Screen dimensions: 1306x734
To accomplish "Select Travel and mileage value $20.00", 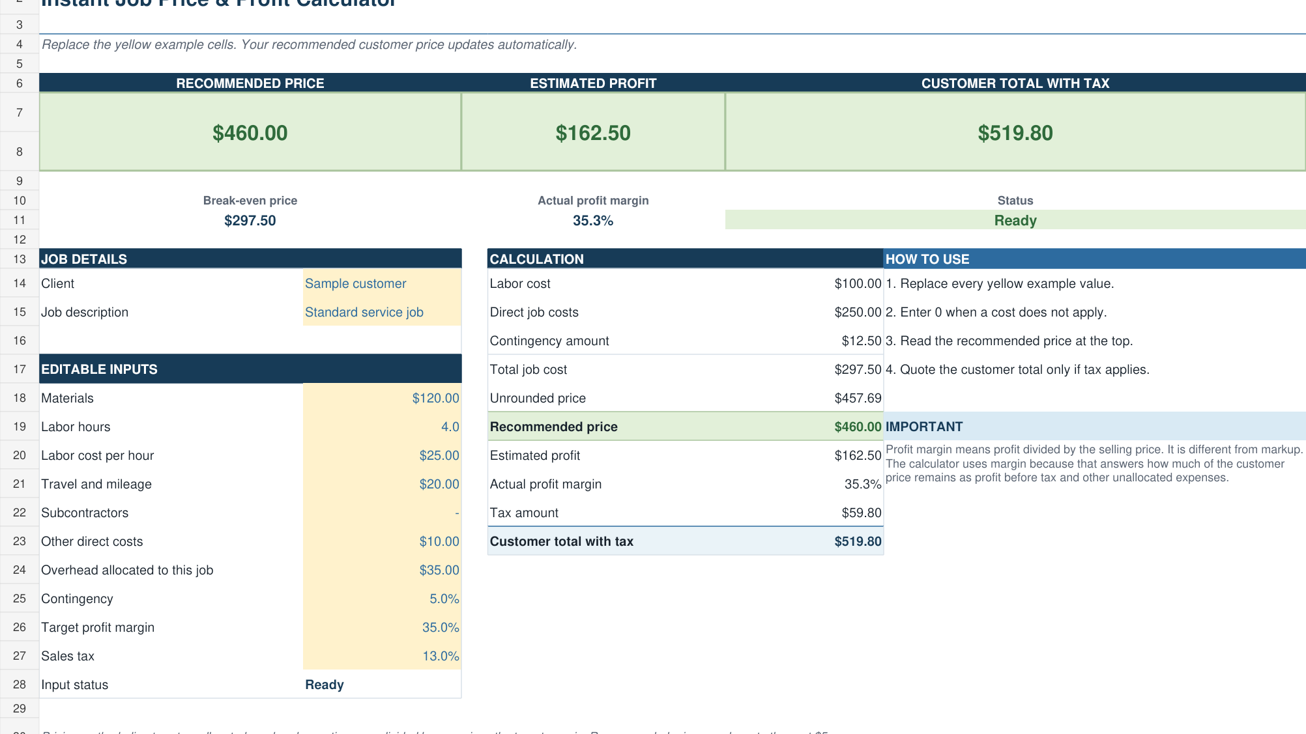I will pos(382,484).
